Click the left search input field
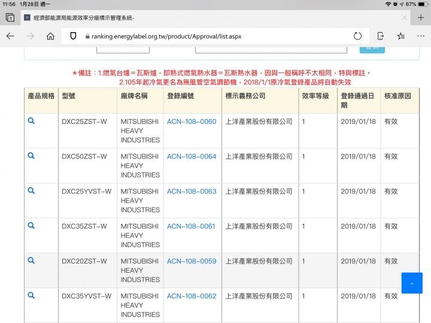Viewport: 431px width, 323px height. 123,50
